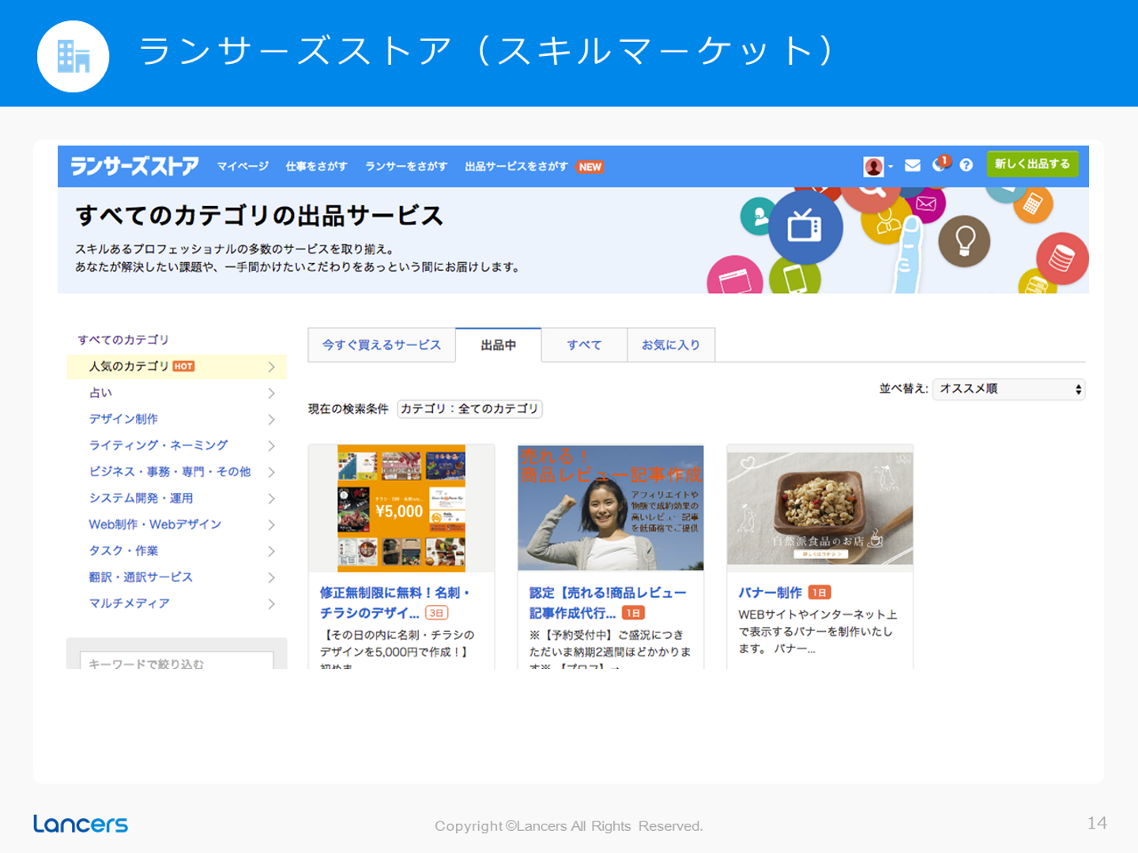Expand the ビジネス・事務・専門・その他 chevron
1138x853 pixels.
(x=271, y=472)
